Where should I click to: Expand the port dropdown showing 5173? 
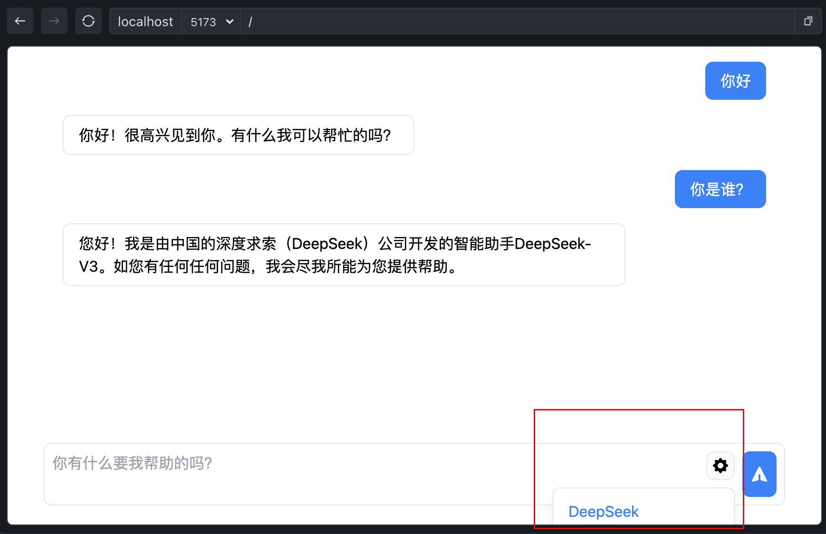click(x=211, y=21)
